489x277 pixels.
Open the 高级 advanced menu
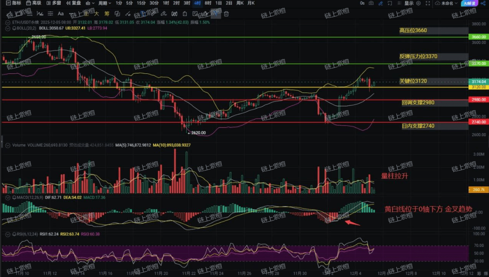click(34, 3)
